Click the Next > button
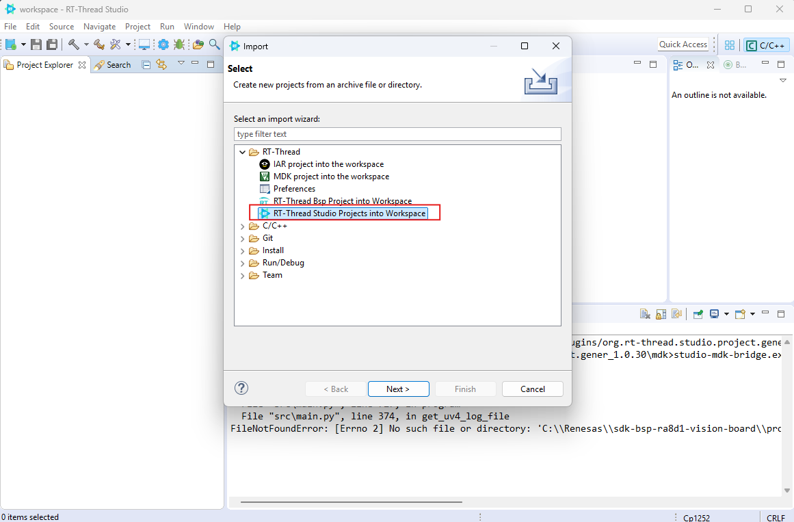 coord(398,389)
